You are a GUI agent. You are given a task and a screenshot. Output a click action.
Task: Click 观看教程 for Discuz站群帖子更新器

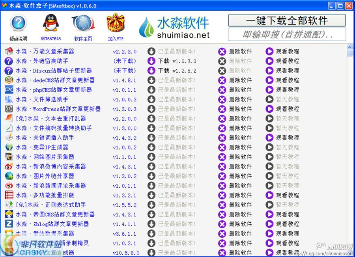point(287,71)
